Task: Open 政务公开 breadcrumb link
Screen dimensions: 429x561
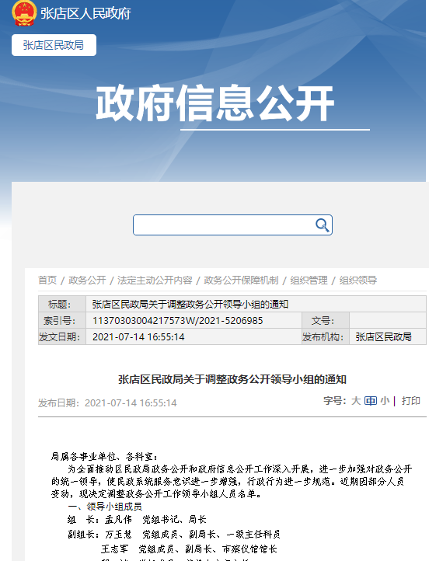Action: [87, 280]
